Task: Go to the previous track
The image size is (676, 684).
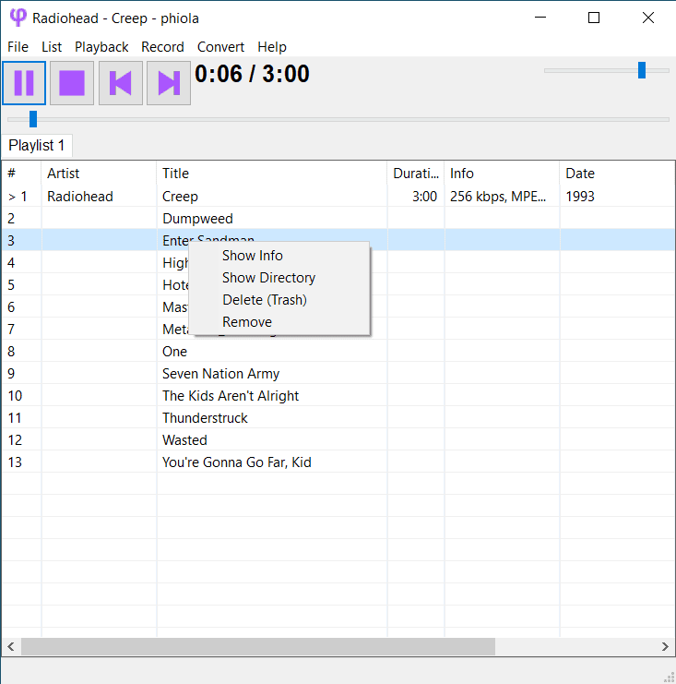Action: click(121, 83)
